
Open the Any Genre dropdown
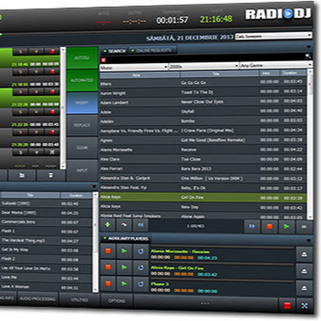click(x=276, y=65)
